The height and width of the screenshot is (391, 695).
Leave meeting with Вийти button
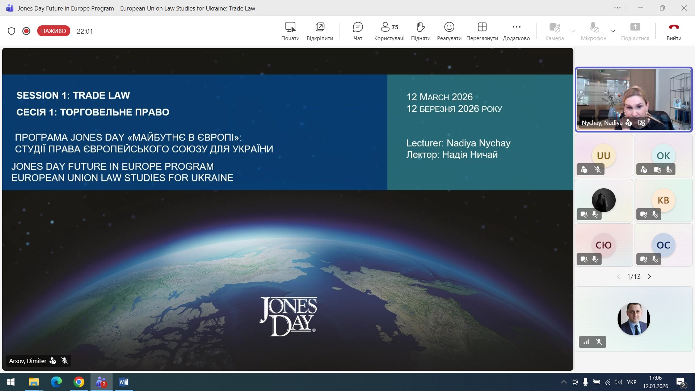pyautogui.click(x=674, y=31)
